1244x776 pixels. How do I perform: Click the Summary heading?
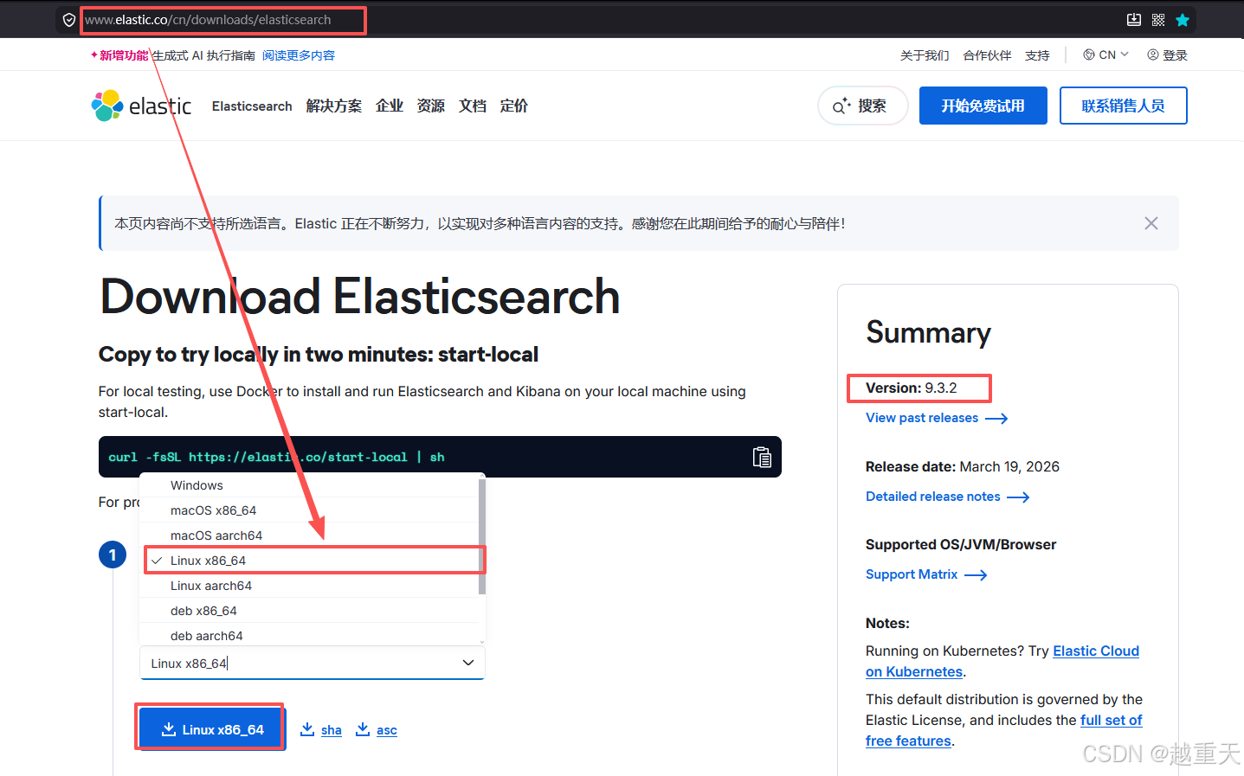929,333
